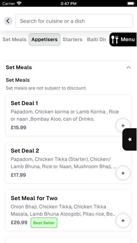Open the star side panel icon
Screen dimensions: 137x243
pos(130,139)
